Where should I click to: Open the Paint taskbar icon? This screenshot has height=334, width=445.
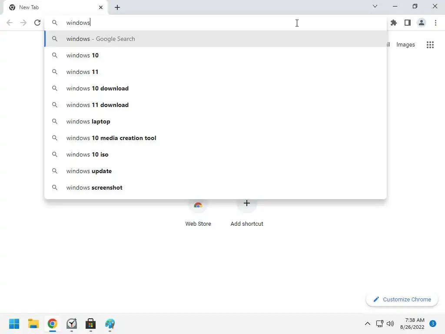(110, 324)
